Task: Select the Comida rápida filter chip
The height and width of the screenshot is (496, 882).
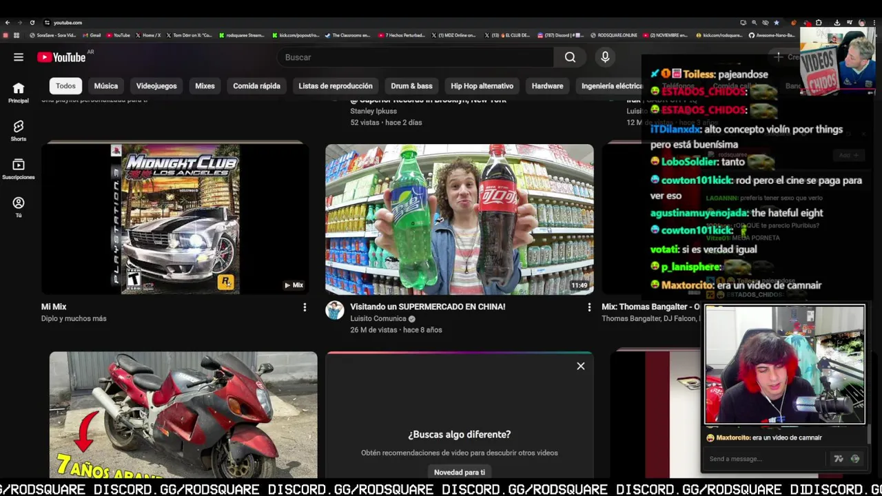Action: (256, 86)
